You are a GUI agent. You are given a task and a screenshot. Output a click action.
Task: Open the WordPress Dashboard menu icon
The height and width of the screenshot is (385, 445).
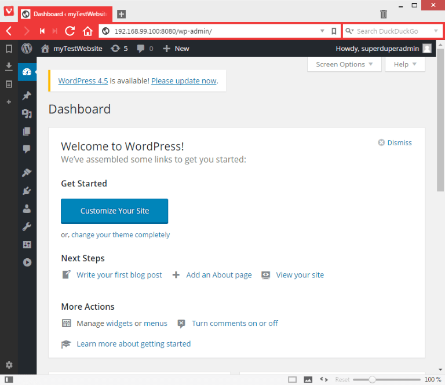[x=27, y=72]
